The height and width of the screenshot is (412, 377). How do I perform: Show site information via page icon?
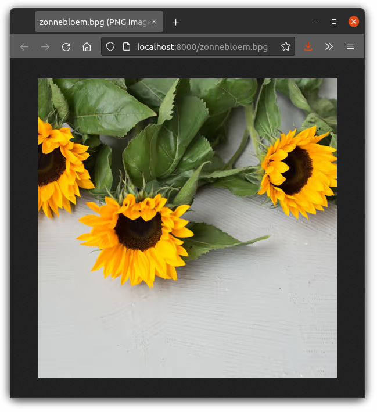pos(126,46)
